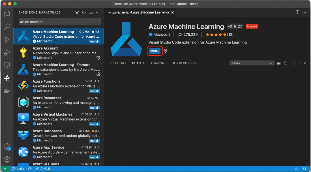
Task: Open the Run and Debug view
Action: click(x=7, y=52)
